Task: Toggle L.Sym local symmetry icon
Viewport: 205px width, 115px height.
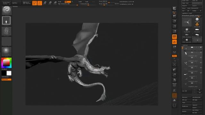Action: 174,52
